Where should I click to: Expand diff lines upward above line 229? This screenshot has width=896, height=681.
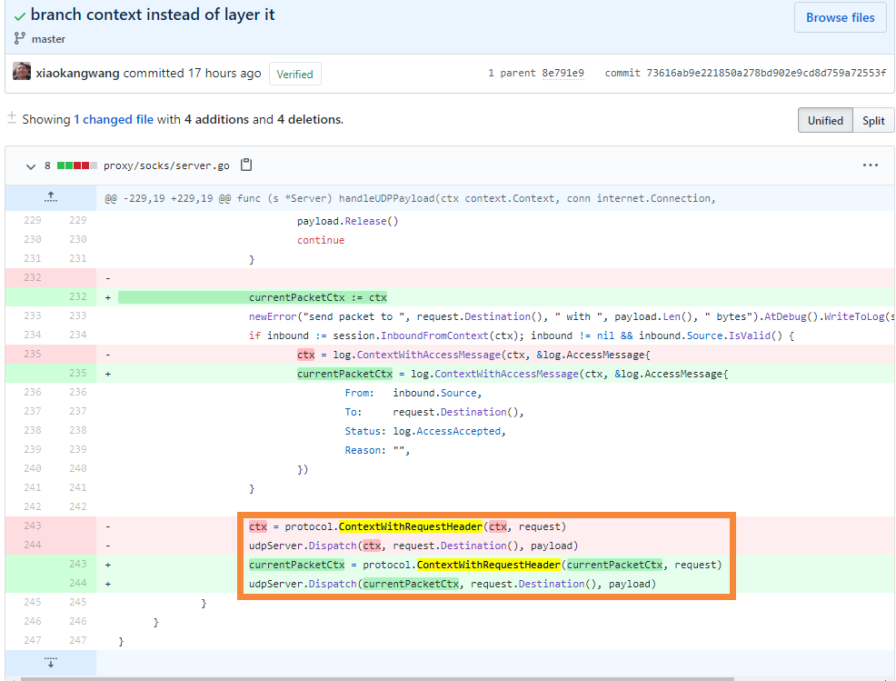(x=51, y=197)
